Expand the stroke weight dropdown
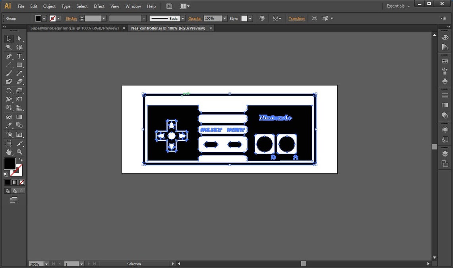This screenshot has height=268, width=453. [x=104, y=18]
